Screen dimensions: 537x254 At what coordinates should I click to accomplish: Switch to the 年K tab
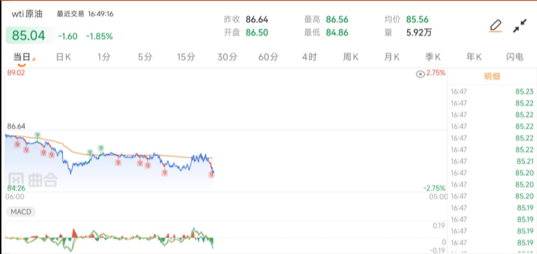[x=474, y=57]
